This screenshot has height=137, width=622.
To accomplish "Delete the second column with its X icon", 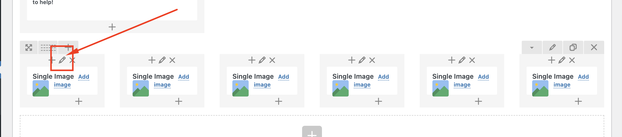I will tap(172, 60).
